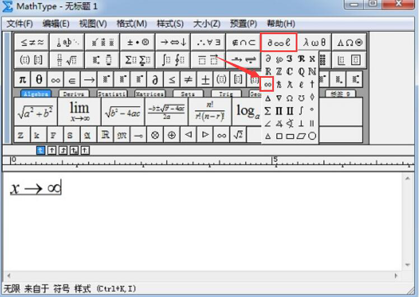The image size is (419, 297).
Task: Insert the element-of symbol from the small bar
Action: [x=72, y=79]
